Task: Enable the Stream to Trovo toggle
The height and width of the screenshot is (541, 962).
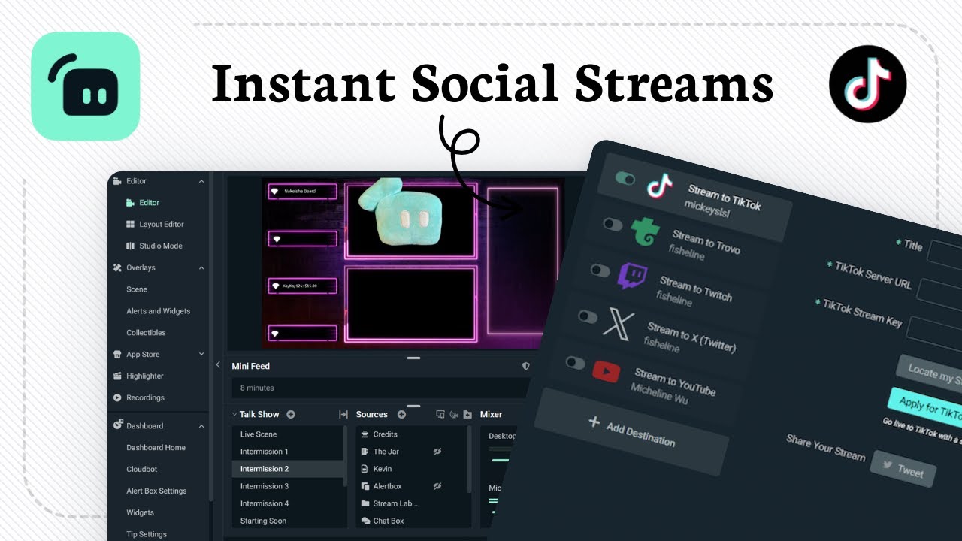Action: click(x=613, y=224)
